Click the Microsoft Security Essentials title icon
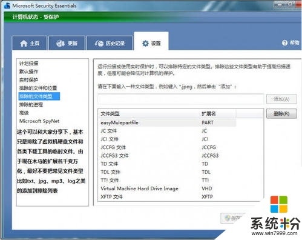Image resolution: width=302 pixels, height=240 pixels. coord(7,5)
